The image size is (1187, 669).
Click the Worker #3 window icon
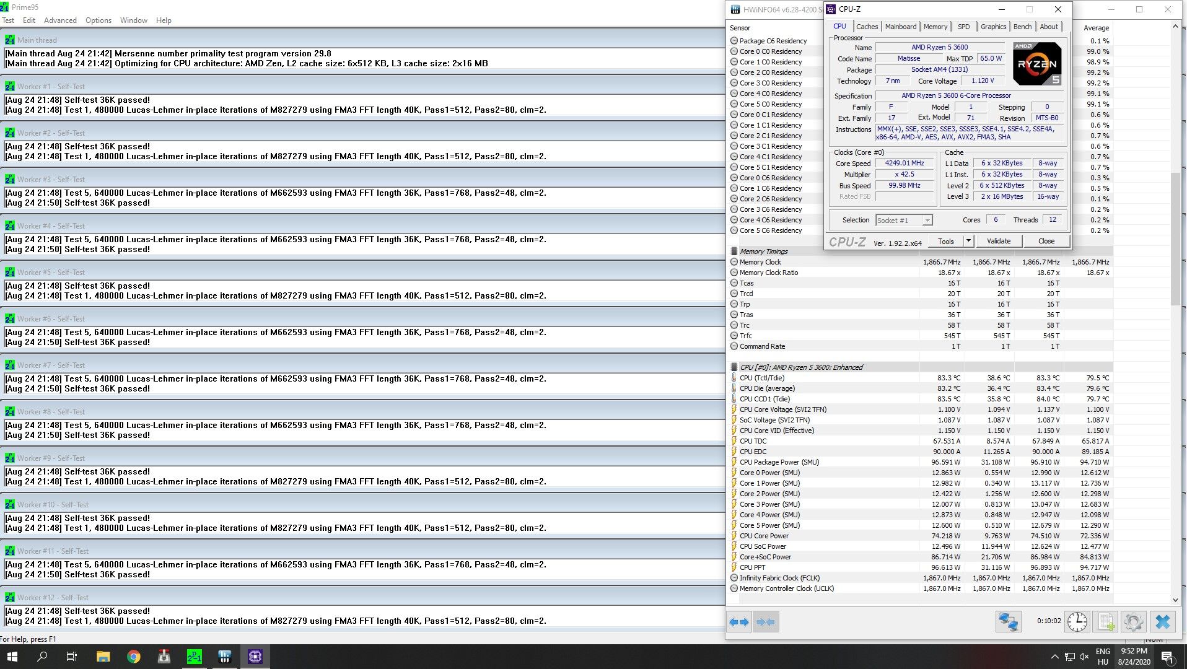9,180
